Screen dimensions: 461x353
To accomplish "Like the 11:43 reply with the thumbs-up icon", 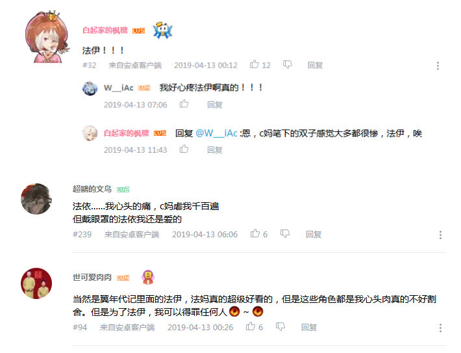I will click(184, 149).
